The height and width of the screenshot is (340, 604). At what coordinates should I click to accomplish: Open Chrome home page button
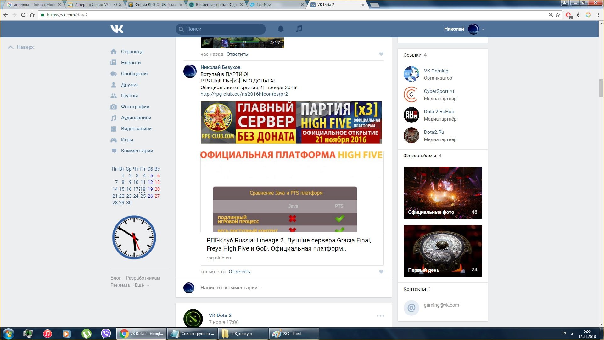(x=32, y=15)
